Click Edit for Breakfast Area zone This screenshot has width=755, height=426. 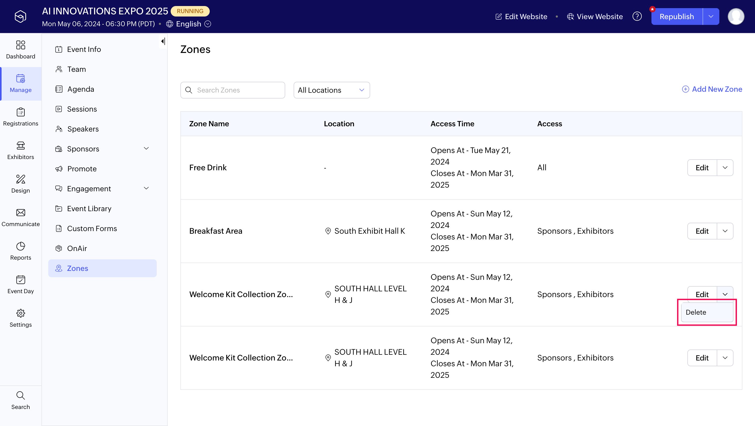tap(702, 231)
